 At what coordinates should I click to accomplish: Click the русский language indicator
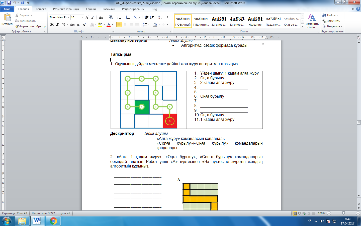[65, 213]
